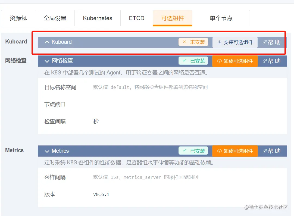Viewport: 294px width, 216px height.
Task: Collapse the 网络检查 section chevron
Action: point(47,61)
